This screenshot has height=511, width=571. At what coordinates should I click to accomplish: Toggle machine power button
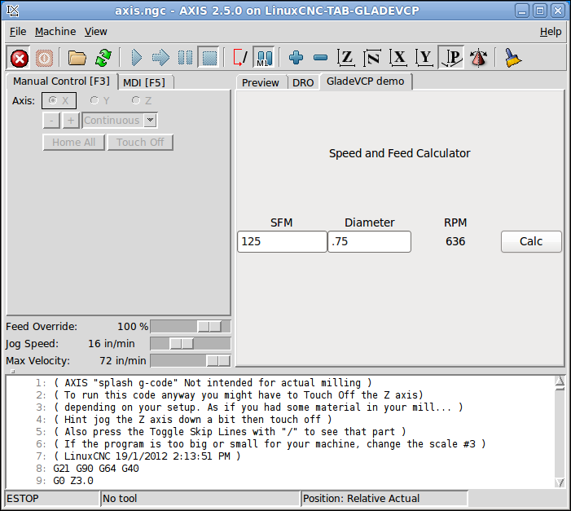coord(45,58)
